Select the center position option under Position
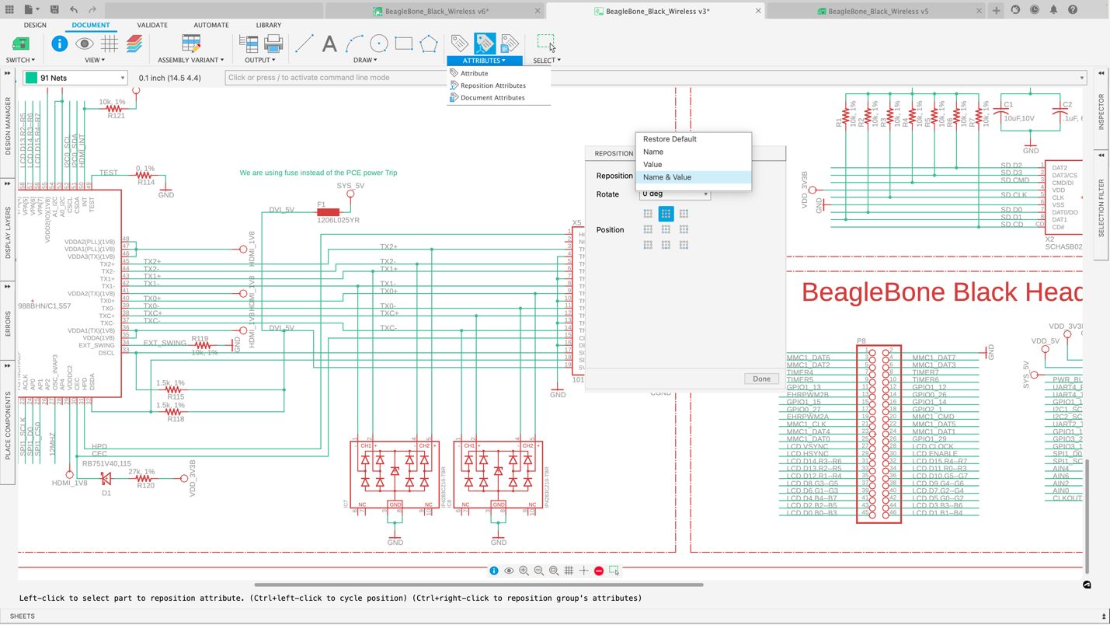 click(666, 229)
